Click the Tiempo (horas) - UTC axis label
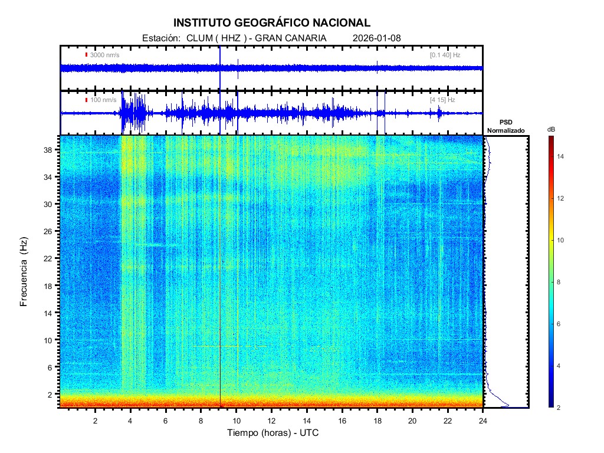The width and height of the screenshot is (604, 453). click(x=273, y=433)
